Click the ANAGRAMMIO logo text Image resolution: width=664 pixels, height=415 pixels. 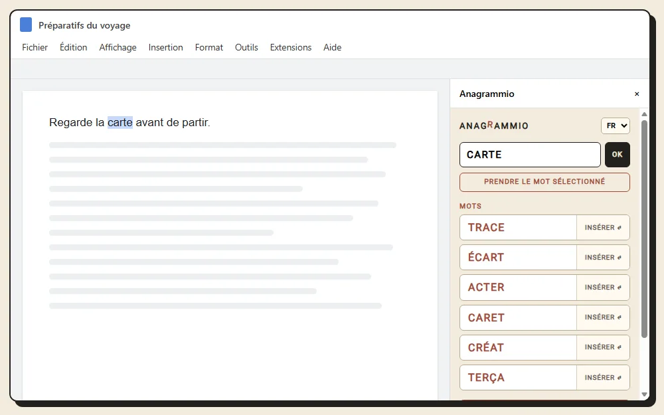[494, 125]
